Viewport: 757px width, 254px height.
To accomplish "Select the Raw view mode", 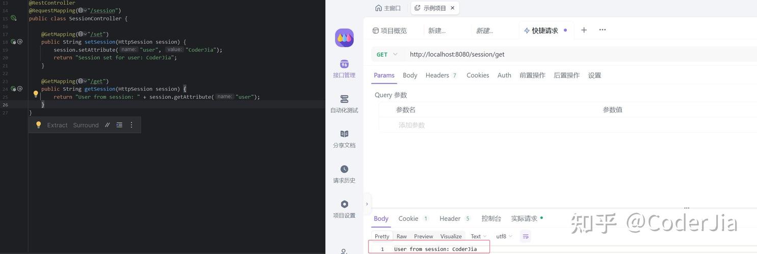I will (402, 236).
